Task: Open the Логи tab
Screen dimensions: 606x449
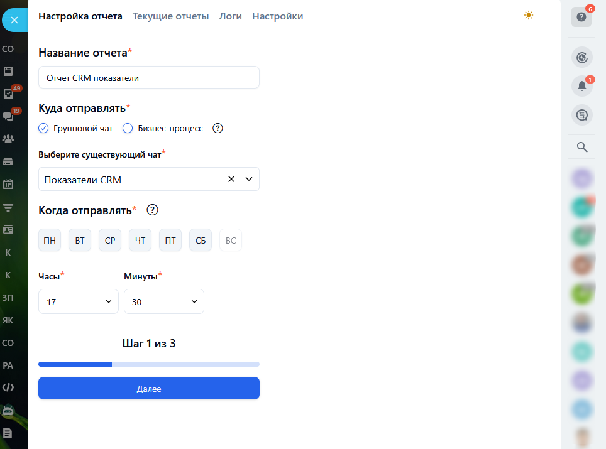Action: pos(230,16)
